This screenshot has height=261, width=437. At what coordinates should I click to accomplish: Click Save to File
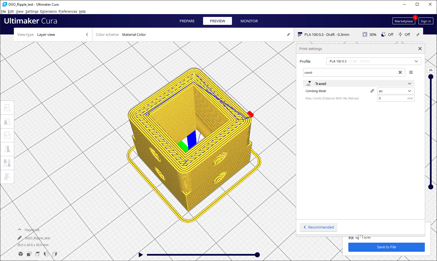point(386,247)
